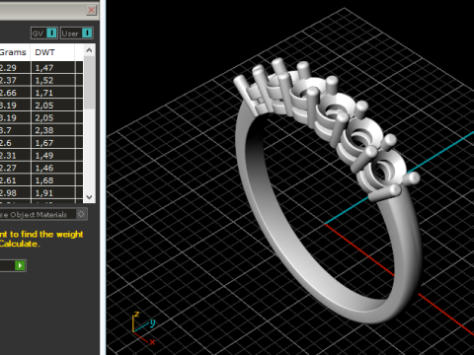Click the weight table scroll-down arrow
The height and width of the screenshot is (355, 474).
click(89, 197)
